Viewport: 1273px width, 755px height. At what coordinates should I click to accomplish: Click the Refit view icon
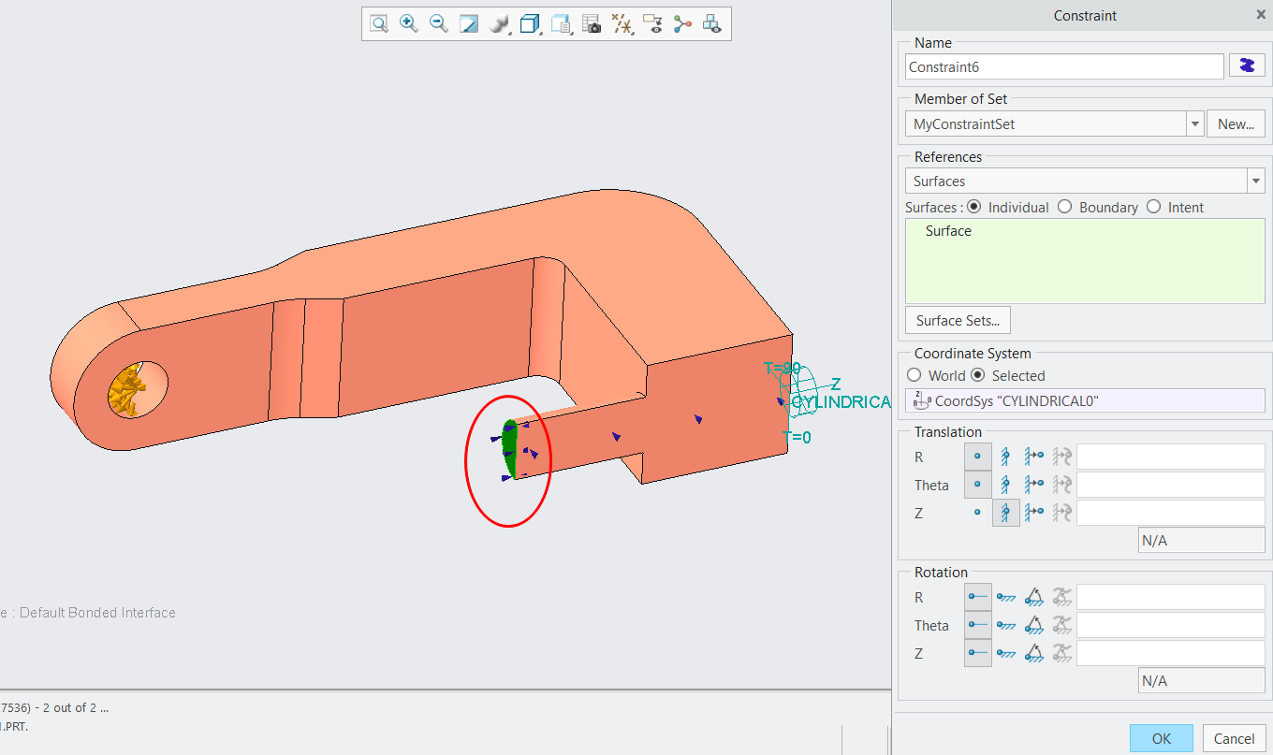click(469, 23)
